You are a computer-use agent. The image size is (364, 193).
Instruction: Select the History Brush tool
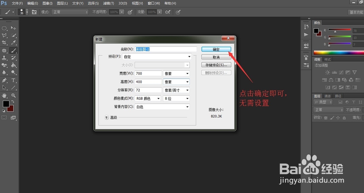[13, 58]
